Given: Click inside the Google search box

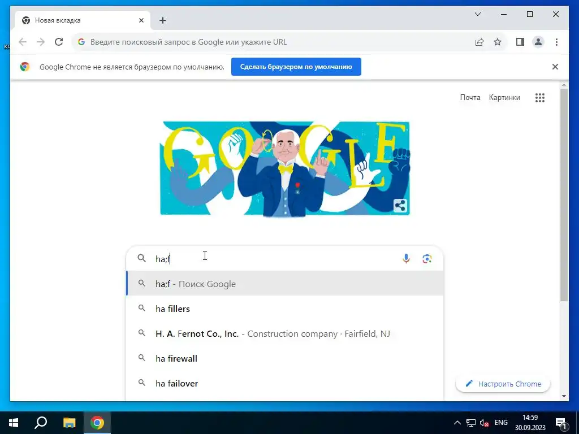Looking at the screenshot, I should (284, 258).
